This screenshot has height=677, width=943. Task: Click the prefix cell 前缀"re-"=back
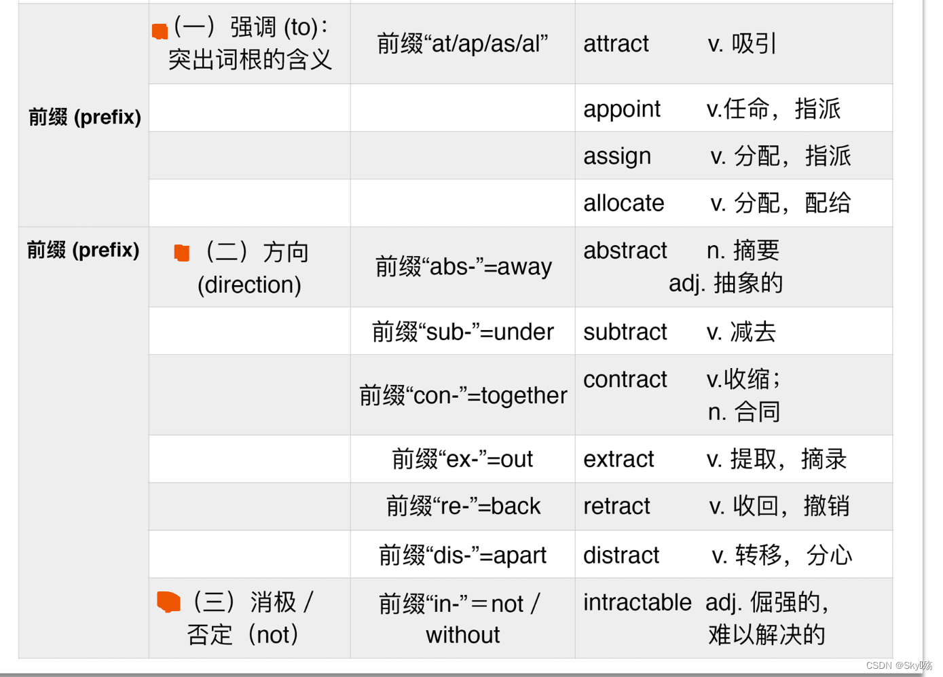(464, 507)
